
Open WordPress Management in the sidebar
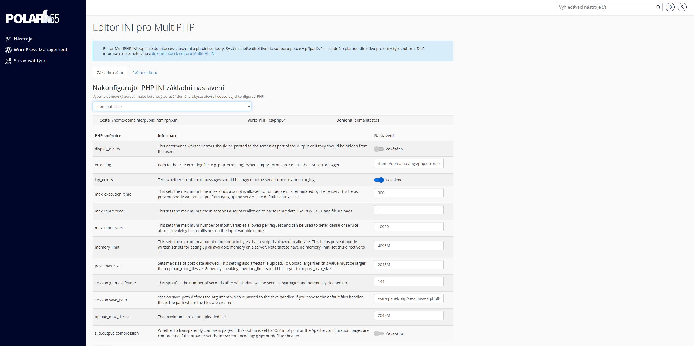[x=41, y=50]
